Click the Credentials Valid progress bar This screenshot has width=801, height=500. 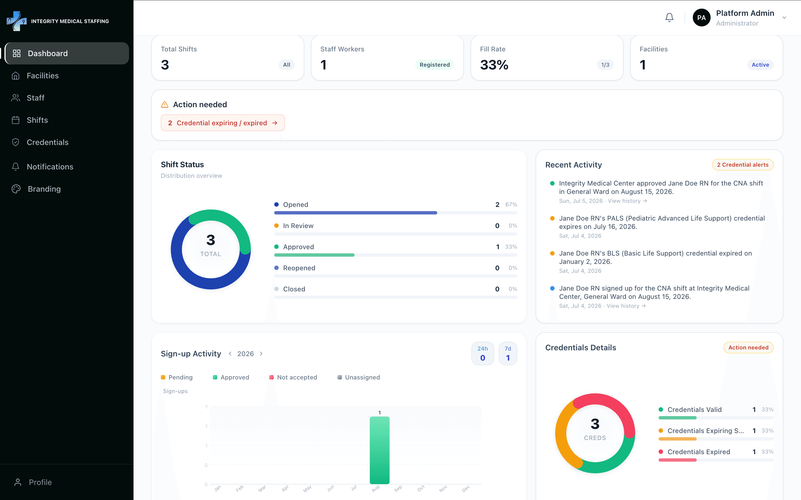(x=716, y=418)
